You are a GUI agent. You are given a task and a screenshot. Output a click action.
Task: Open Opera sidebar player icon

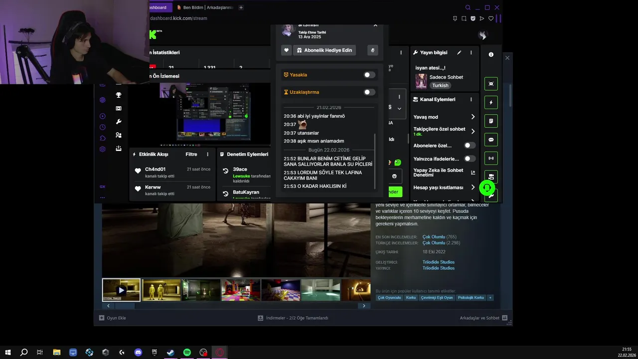tap(102, 116)
